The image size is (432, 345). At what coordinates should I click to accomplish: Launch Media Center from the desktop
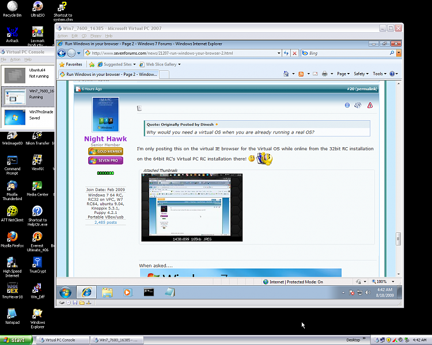pyautogui.click(x=37, y=189)
